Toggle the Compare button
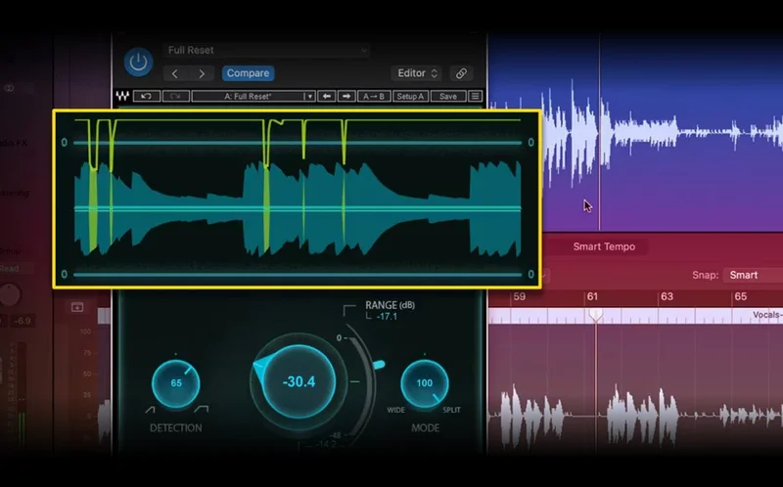 point(249,73)
